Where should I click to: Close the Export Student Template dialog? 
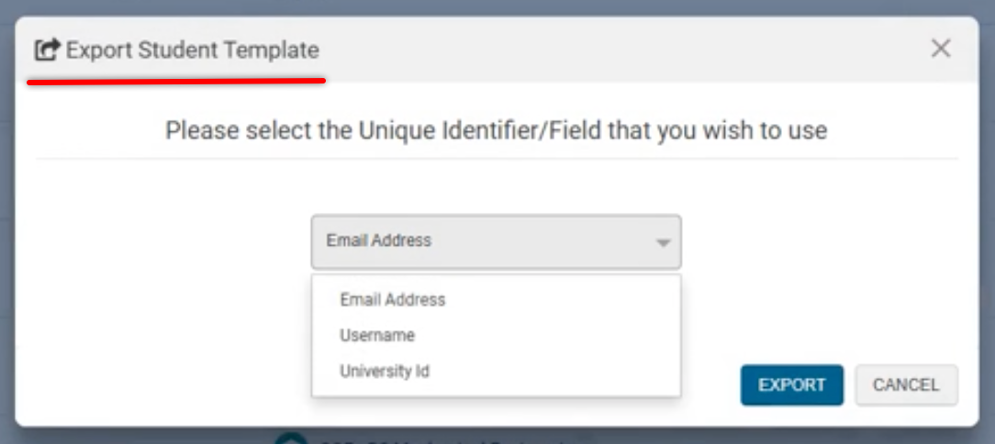[941, 49]
